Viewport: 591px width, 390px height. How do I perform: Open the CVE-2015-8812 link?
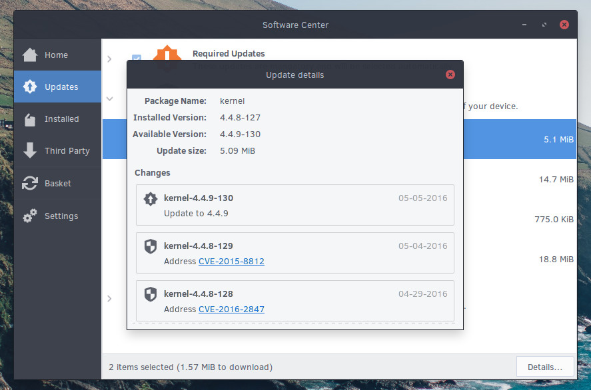point(231,262)
